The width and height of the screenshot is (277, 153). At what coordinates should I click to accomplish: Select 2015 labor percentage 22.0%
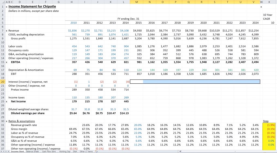click(x=138, y=133)
